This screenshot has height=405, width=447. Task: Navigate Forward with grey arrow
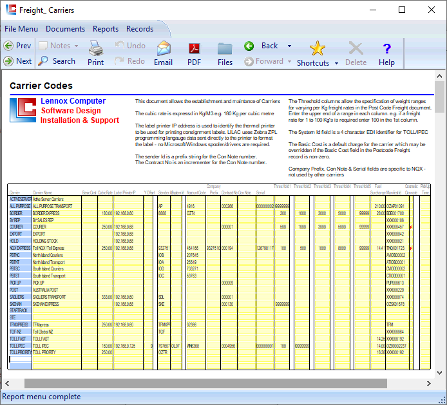(x=264, y=61)
